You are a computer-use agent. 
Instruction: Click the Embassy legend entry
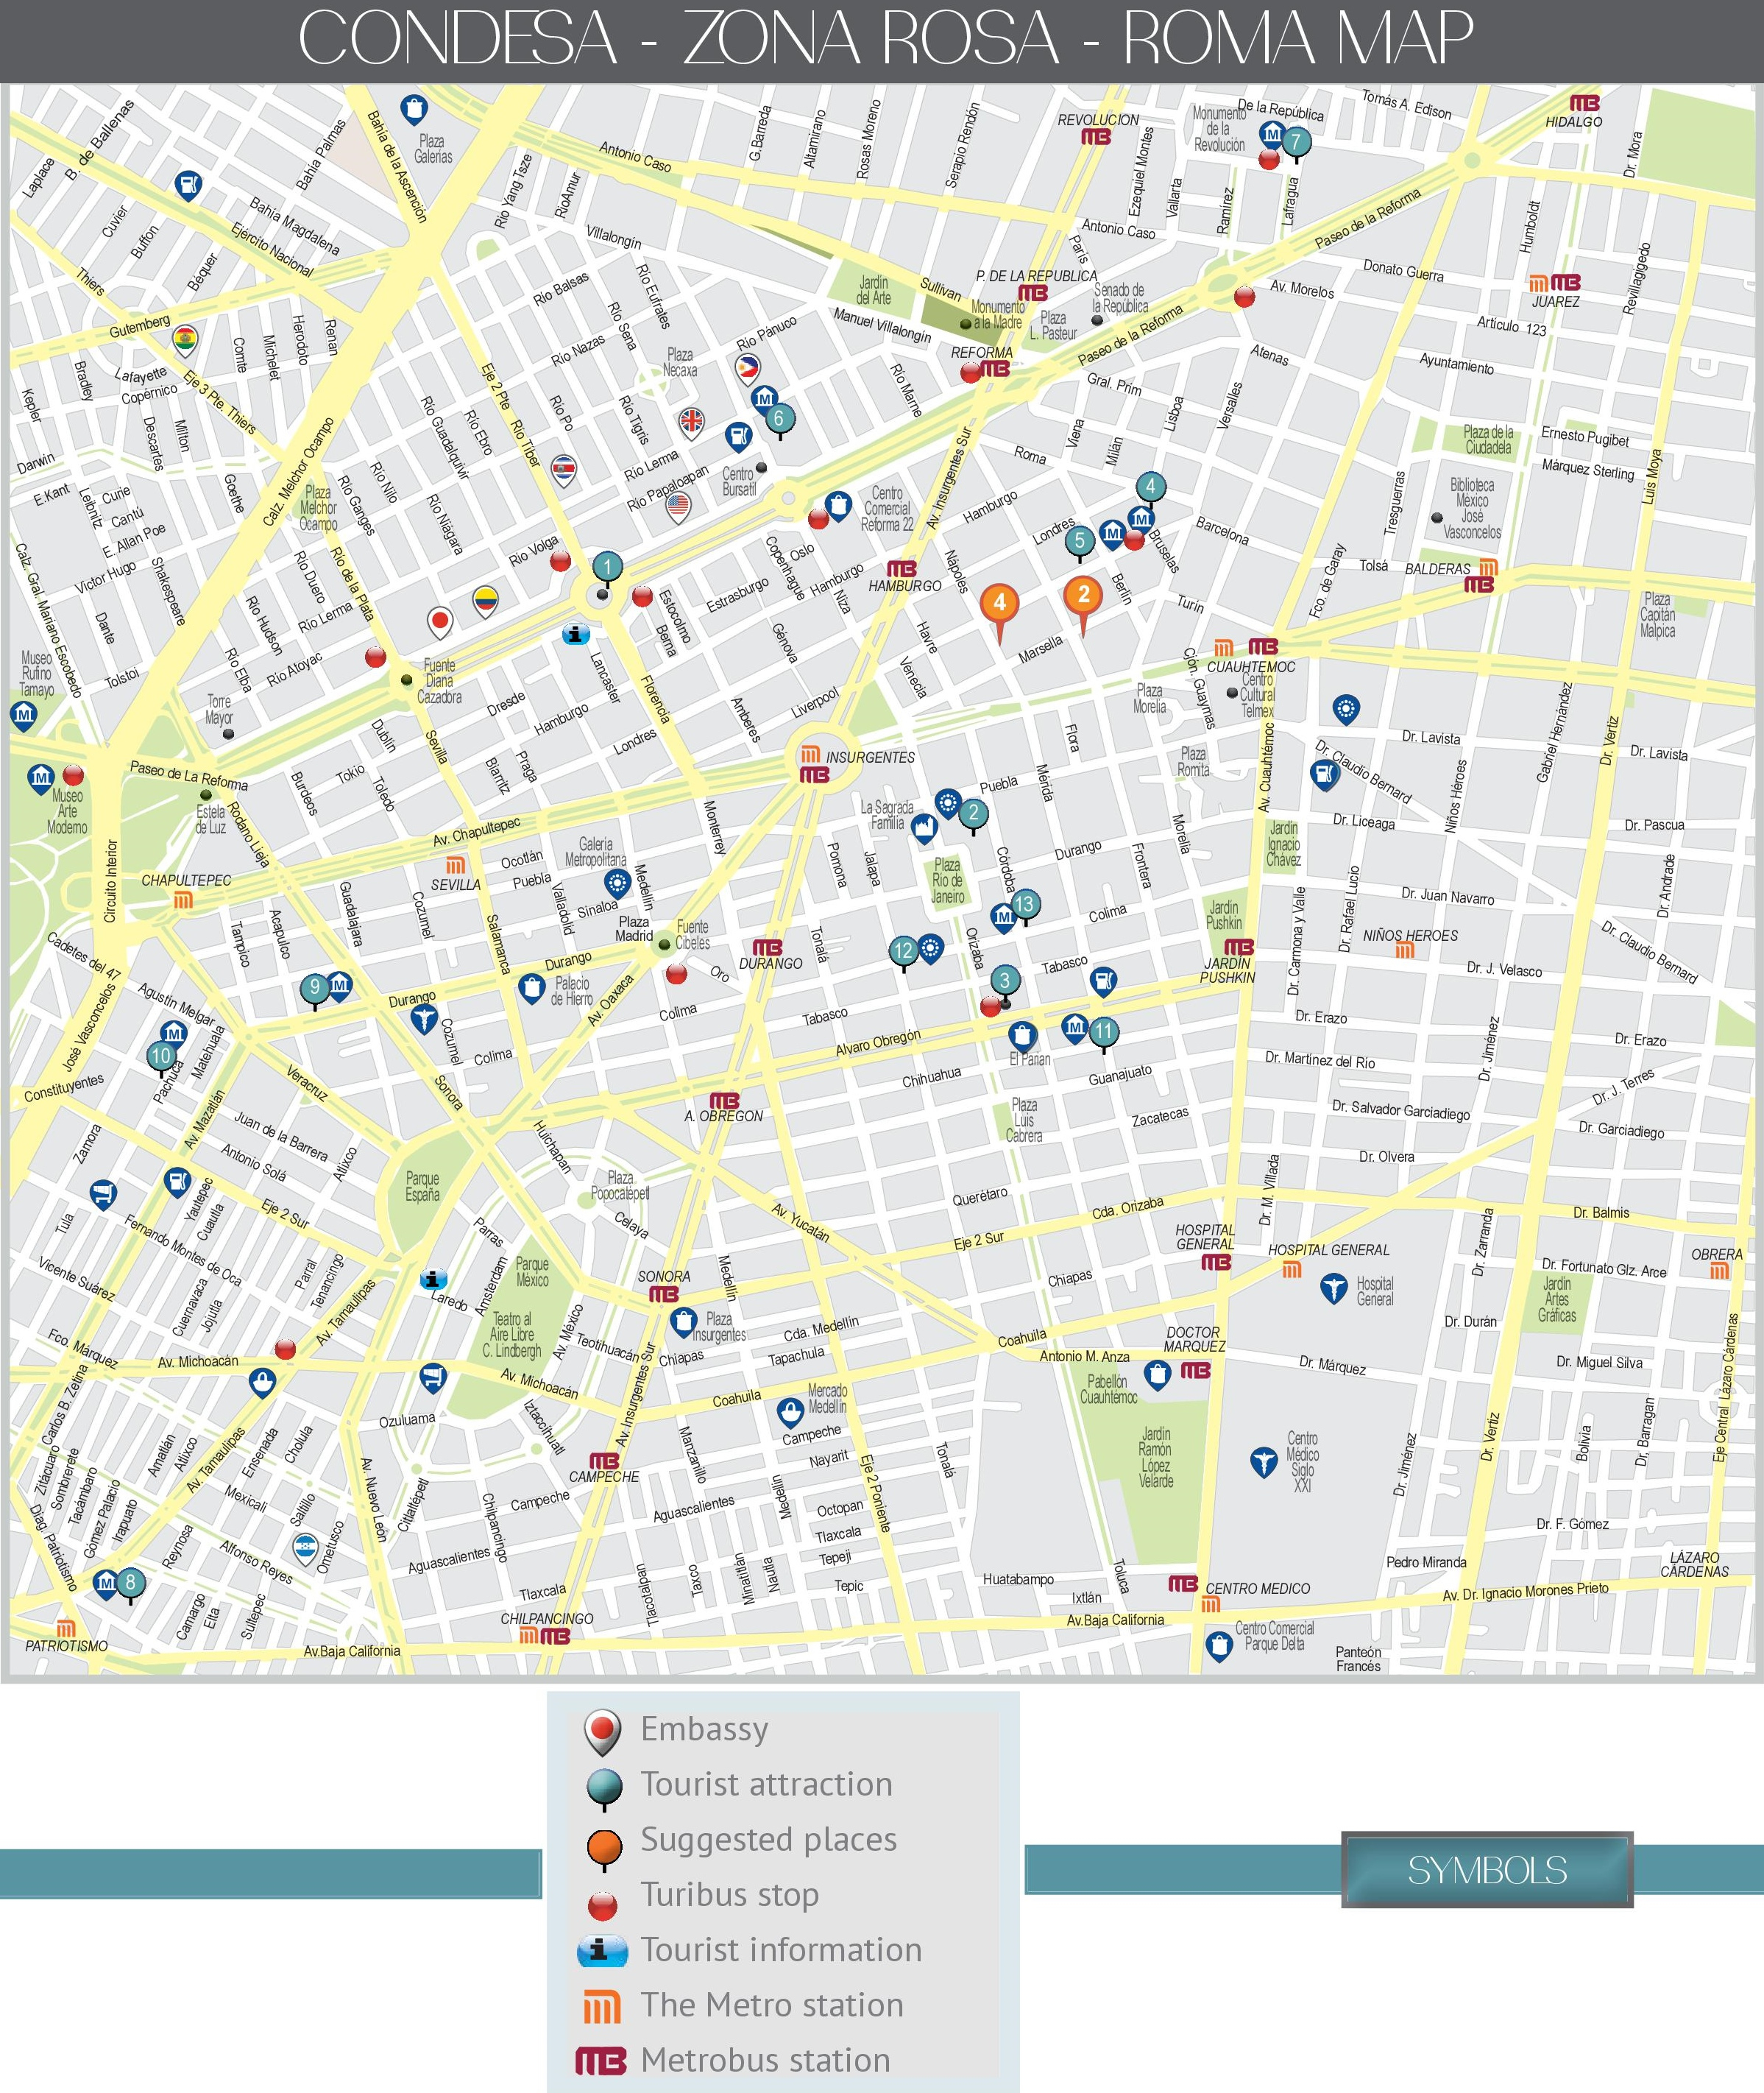coord(704,1729)
